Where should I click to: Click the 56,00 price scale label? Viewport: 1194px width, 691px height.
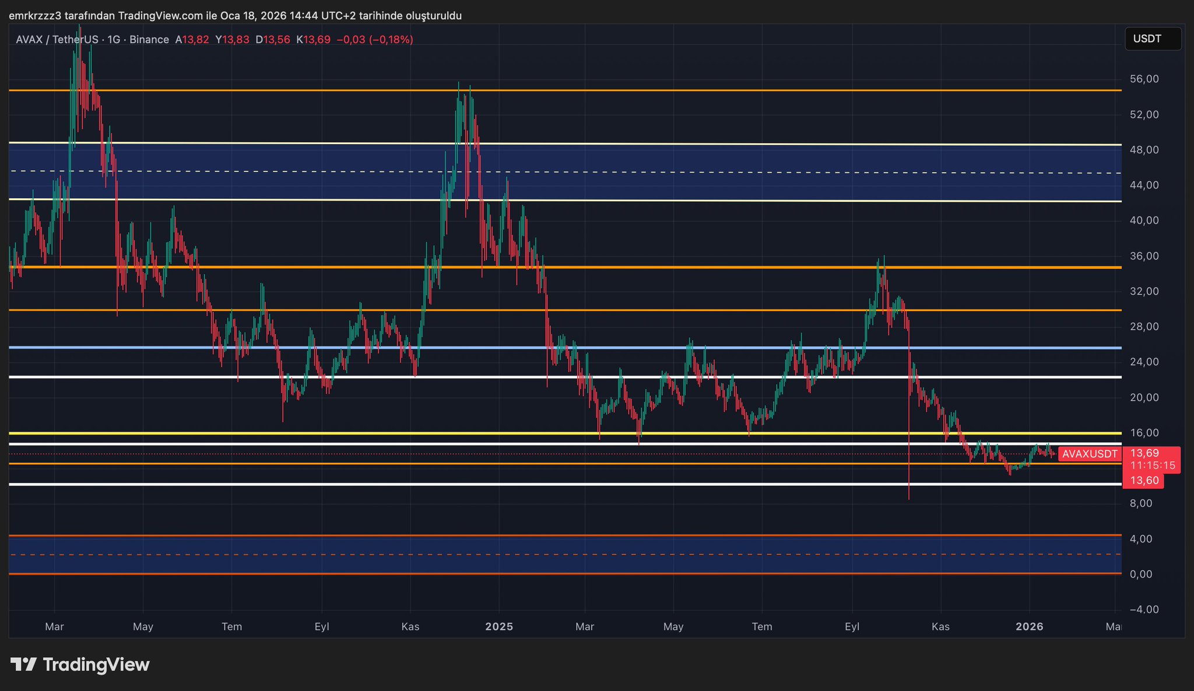coord(1144,79)
